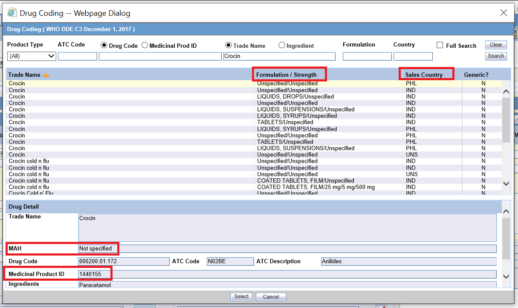Click the Drug Detail section header

tap(254, 207)
